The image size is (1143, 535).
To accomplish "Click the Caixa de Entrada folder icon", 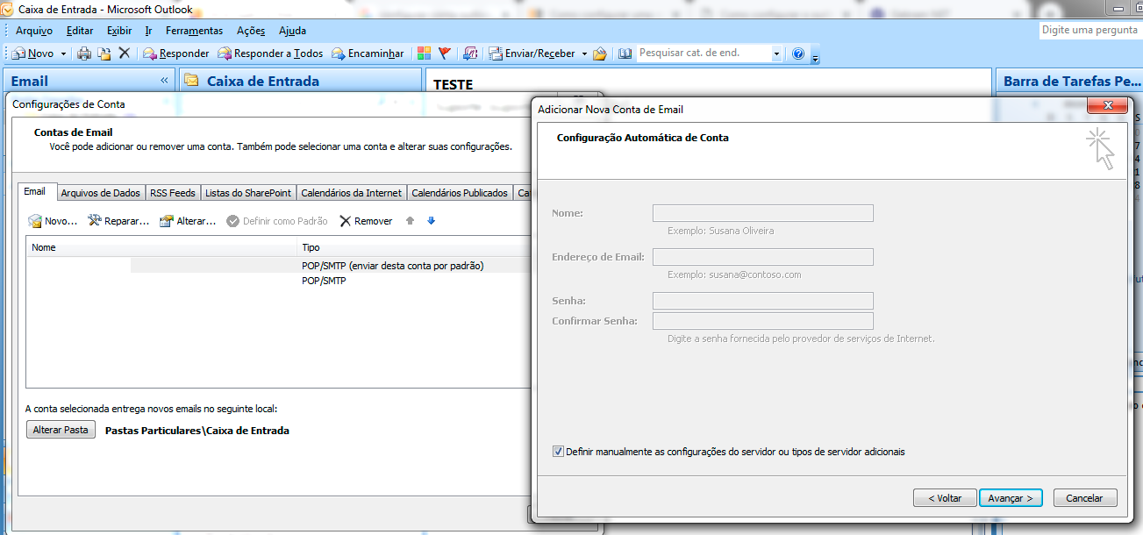I will point(191,81).
